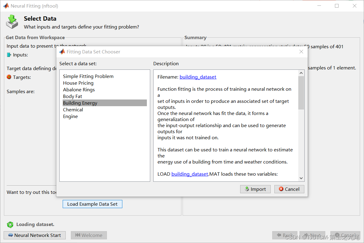Click the green Loading dataset status icon

[x=10, y=224]
